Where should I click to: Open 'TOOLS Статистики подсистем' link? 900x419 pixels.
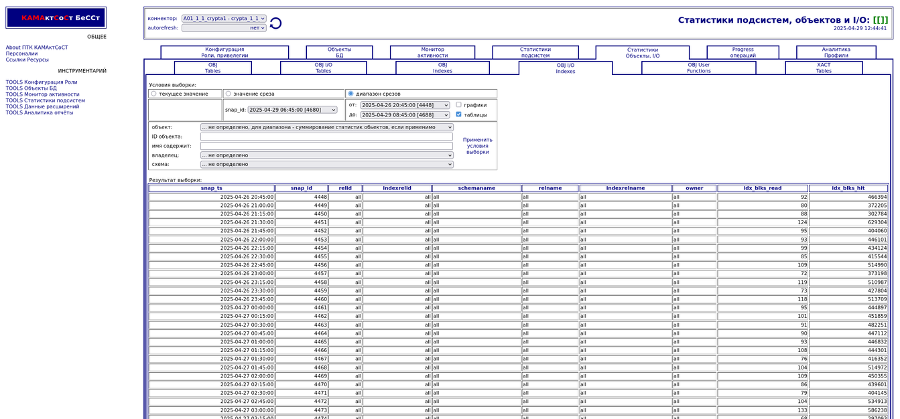[x=46, y=100]
